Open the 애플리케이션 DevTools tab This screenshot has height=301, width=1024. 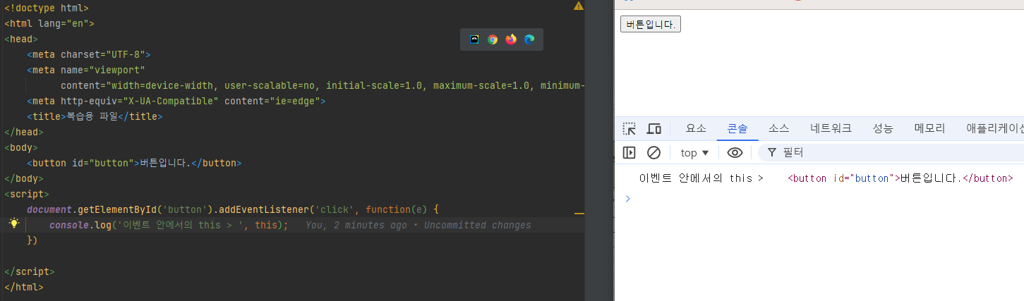click(x=995, y=128)
